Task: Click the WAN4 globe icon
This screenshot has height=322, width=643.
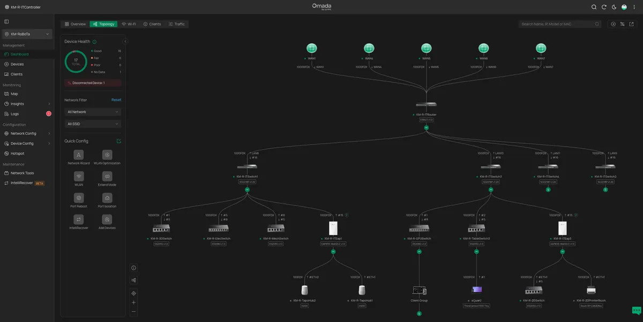Action: coord(369,49)
